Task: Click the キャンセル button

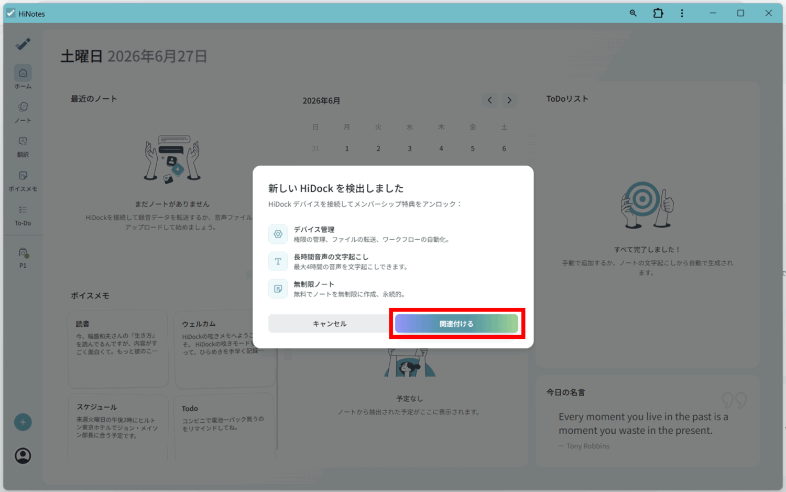Action: pos(329,324)
